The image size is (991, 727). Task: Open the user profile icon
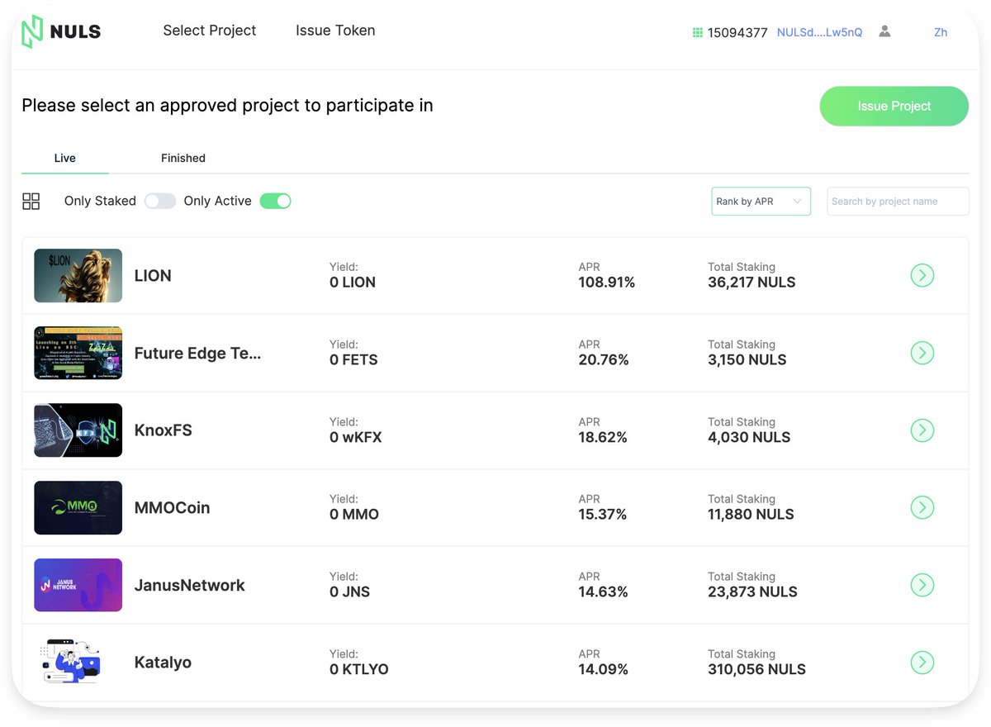pos(884,31)
